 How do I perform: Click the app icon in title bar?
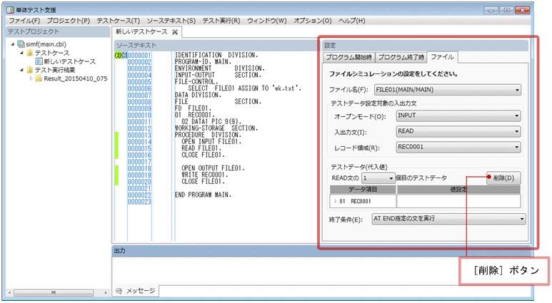click(x=10, y=10)
